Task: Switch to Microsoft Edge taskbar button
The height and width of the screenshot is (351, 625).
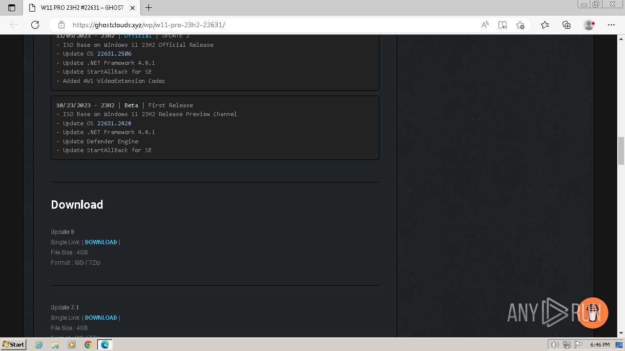Action: 104,345
